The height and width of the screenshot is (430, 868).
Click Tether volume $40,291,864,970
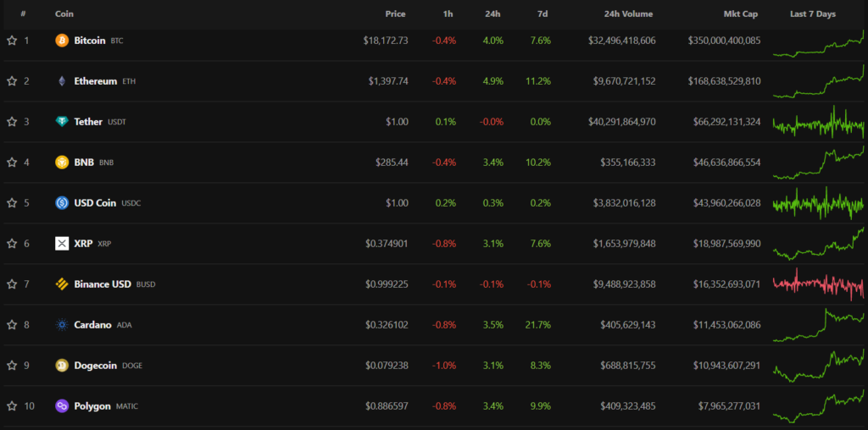[x=622, y=122]
